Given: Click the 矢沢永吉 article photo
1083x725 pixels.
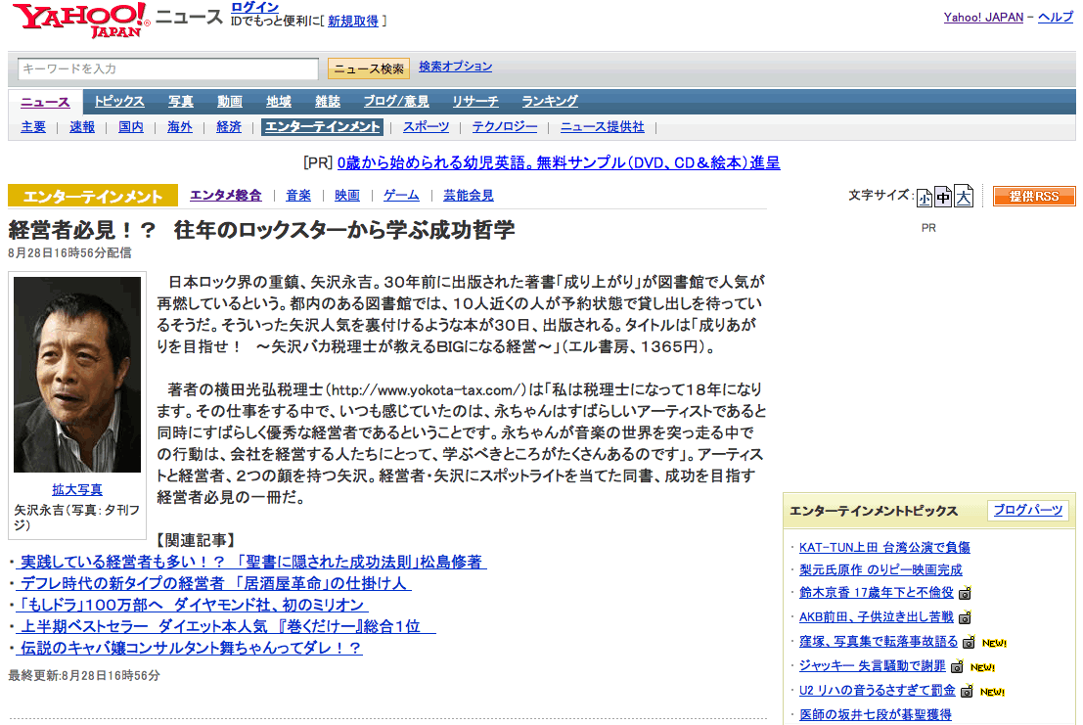Looking at the screenshot, I should [x=77, y=375].
